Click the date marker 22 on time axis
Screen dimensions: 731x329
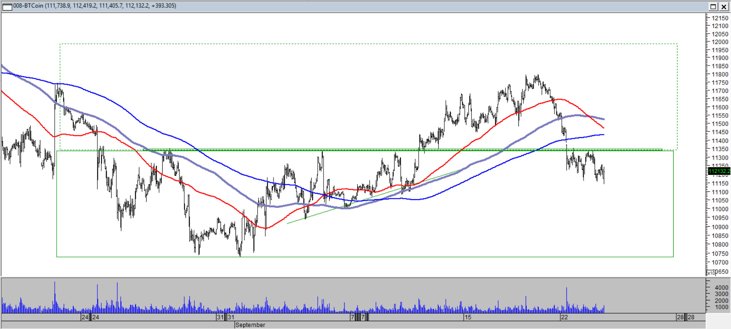[x=564, y=317]
